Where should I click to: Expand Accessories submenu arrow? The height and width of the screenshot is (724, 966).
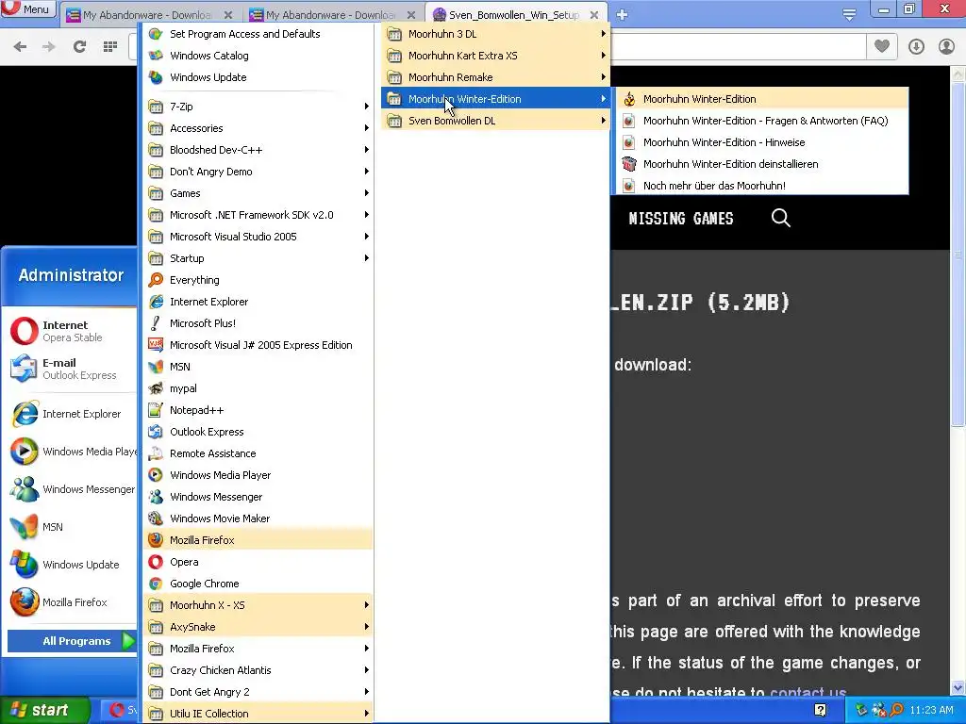coord(367,128)
